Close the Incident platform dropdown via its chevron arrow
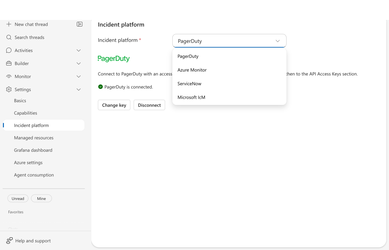389x250 pixels. click(x=278, y=41)
